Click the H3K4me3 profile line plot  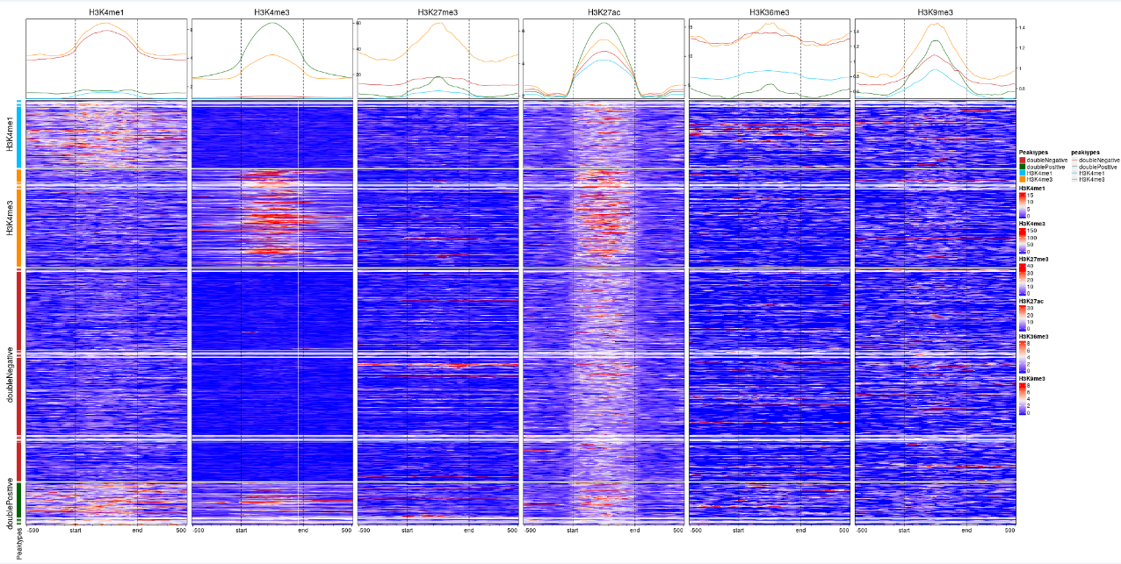[x=271, y=58]
